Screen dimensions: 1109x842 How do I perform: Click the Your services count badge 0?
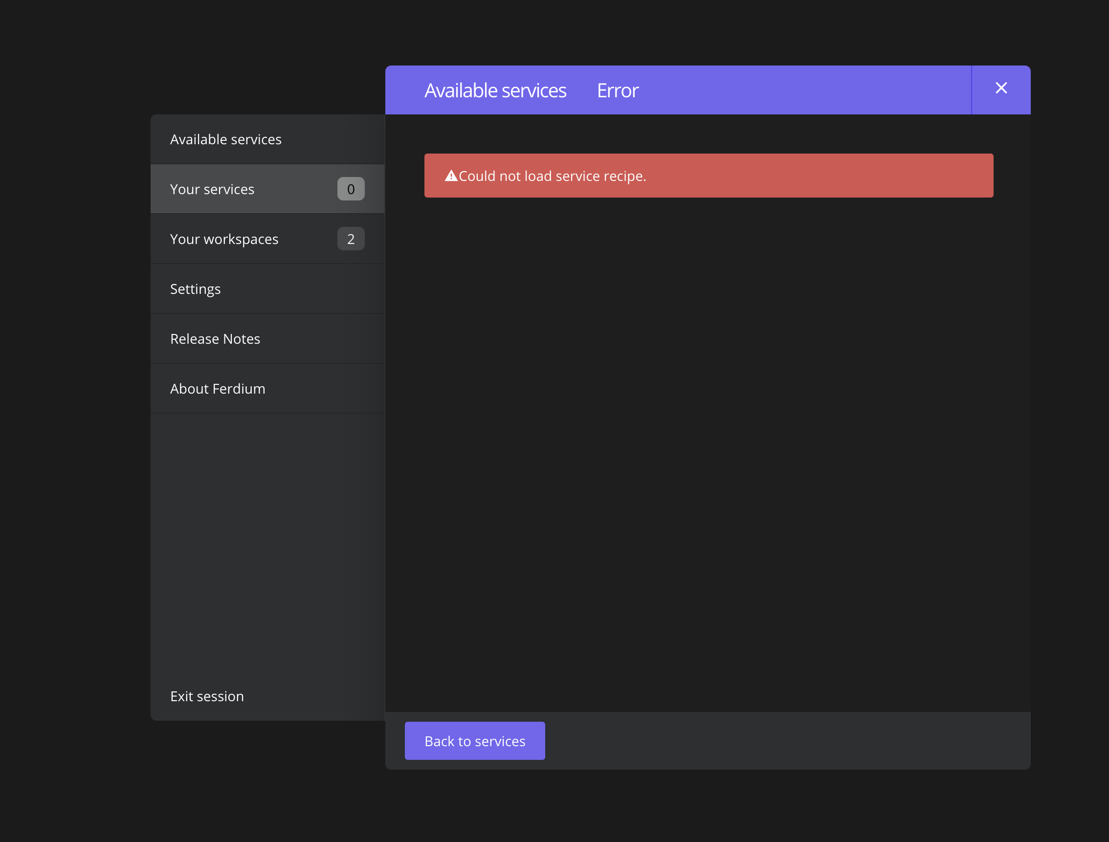coord(351,189)
